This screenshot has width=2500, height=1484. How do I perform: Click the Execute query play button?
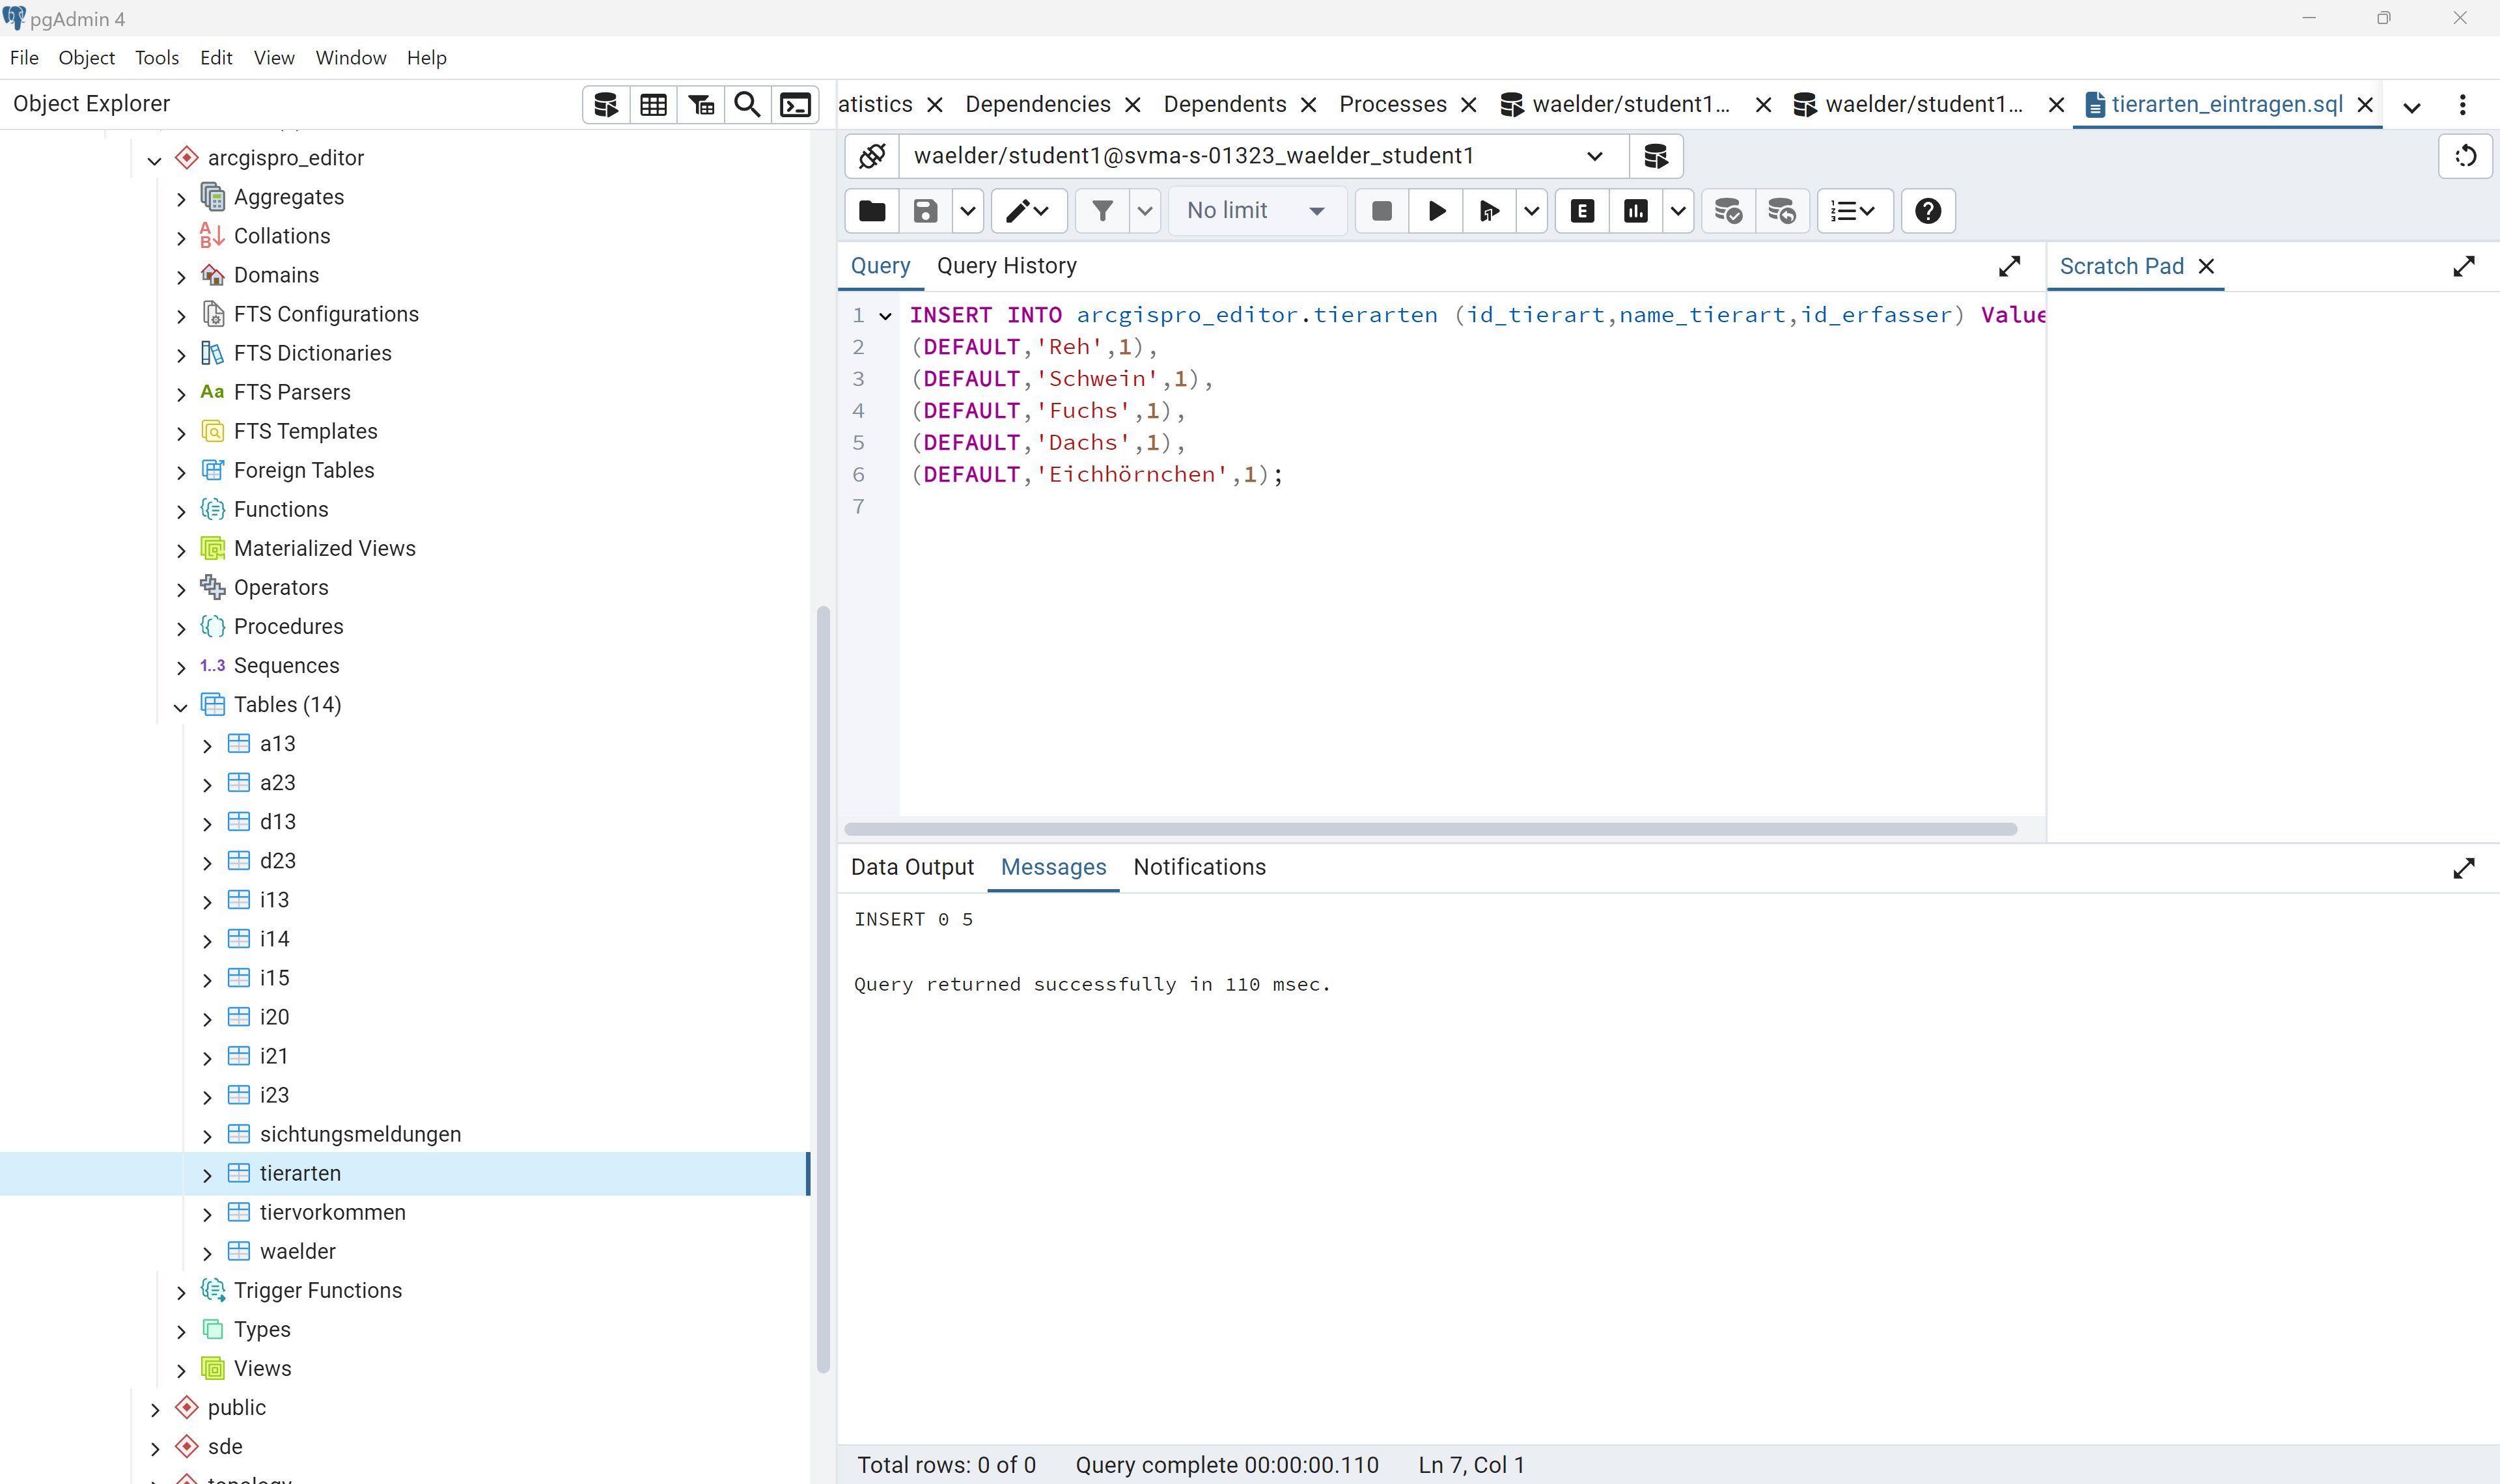1436,211
